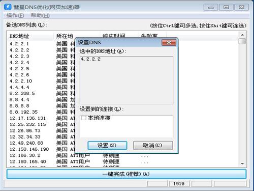Click the 设置(S) button
Image resolution: width=254 pixels, height=191 pixels.
coord(107,145)
